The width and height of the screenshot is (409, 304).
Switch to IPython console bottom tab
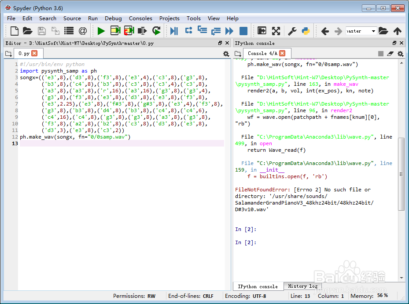pyautogui.click(x=258, y=286)
